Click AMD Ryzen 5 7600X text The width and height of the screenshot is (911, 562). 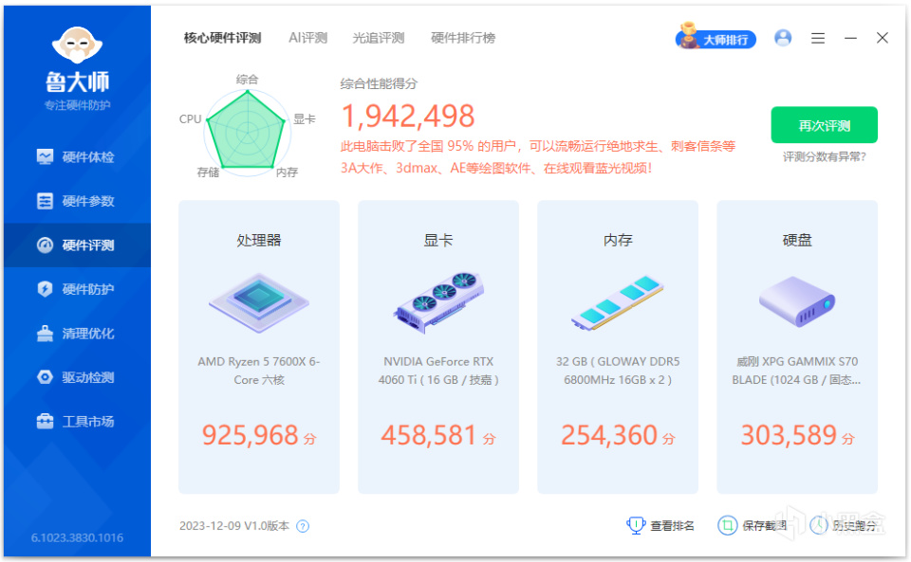click(259, 371)
